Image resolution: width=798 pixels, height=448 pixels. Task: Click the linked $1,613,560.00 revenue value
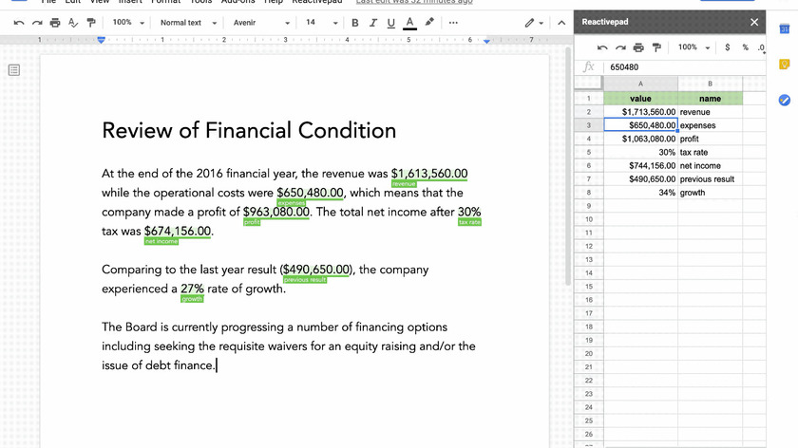pyautogui.click(x=429, y=174)
